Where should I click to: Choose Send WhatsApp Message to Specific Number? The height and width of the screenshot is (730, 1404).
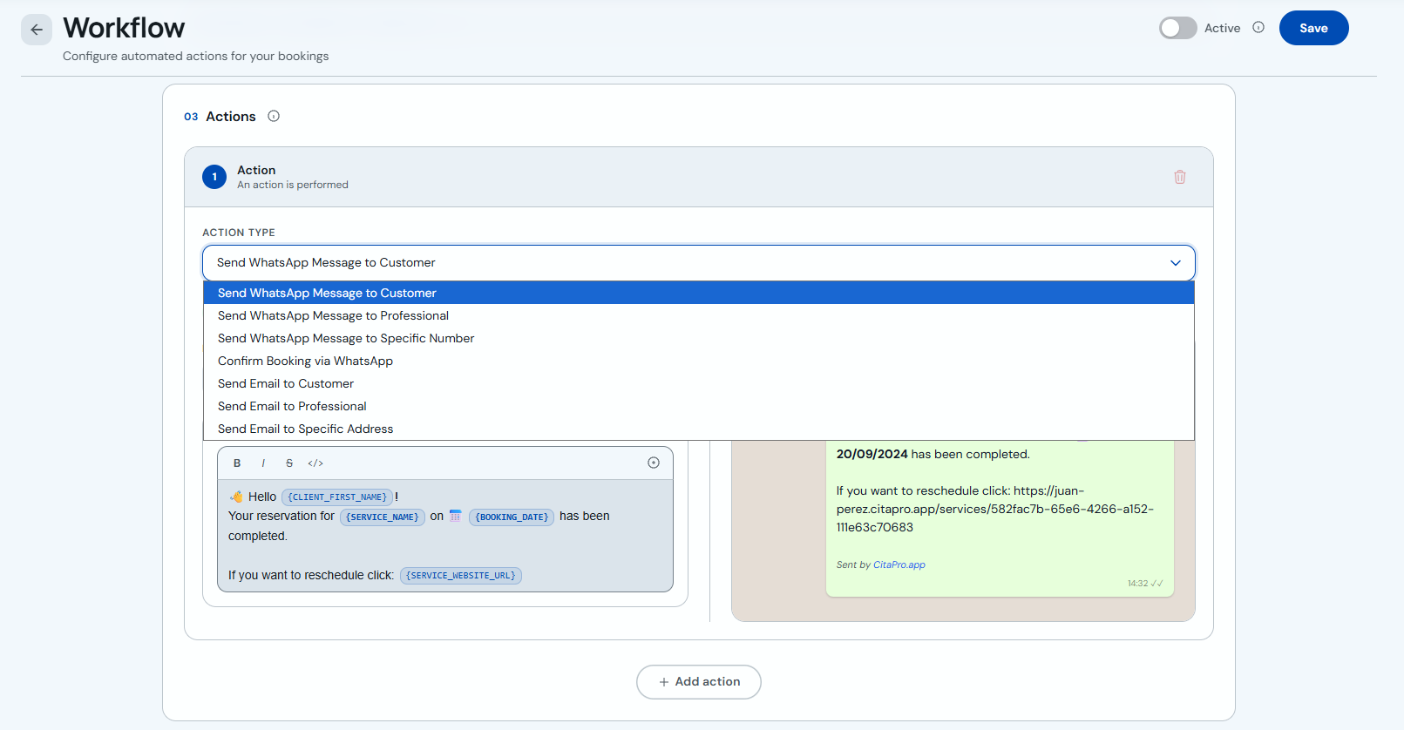pos(699,338)
